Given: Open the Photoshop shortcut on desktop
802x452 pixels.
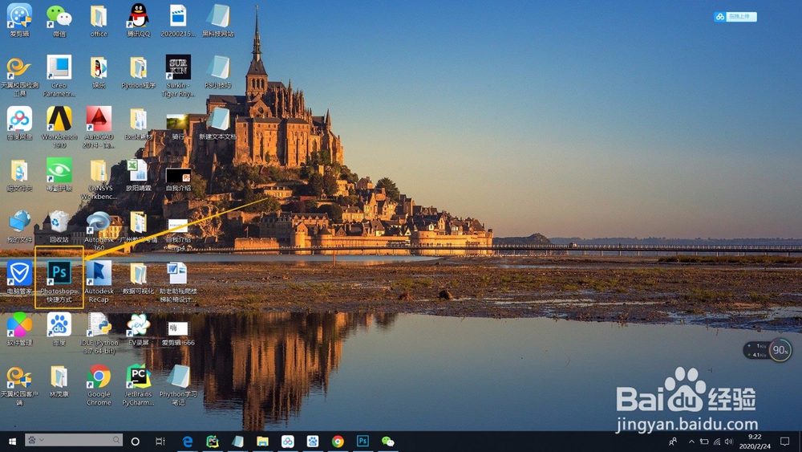Looking at the screenshot, I should click(x=59, y=280).
